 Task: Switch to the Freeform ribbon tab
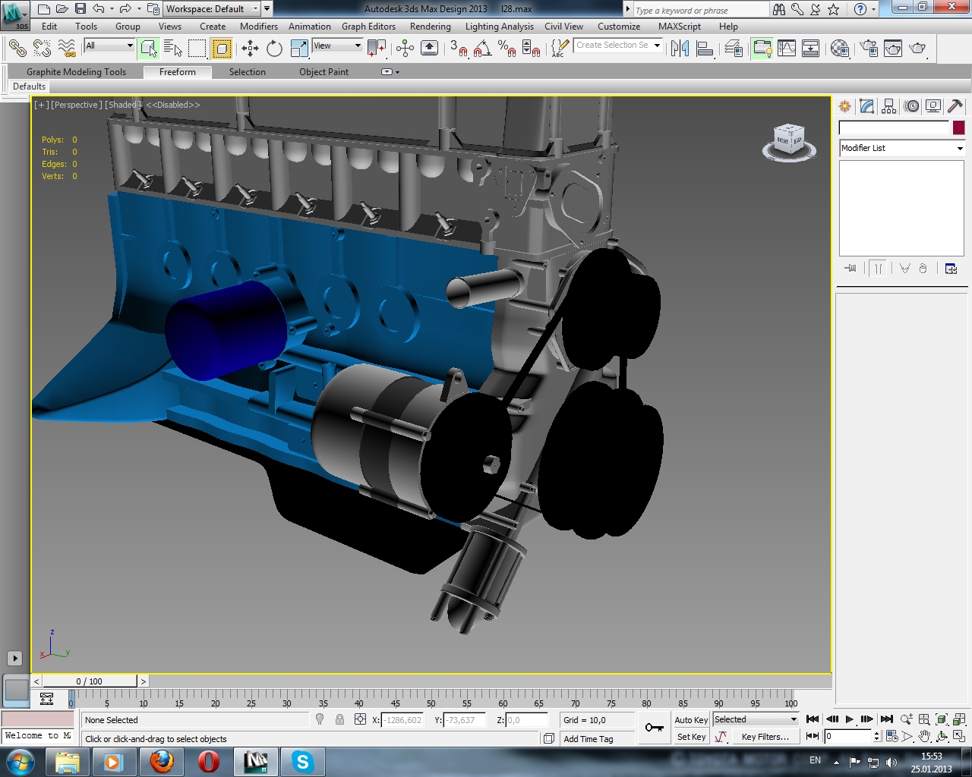177,72
